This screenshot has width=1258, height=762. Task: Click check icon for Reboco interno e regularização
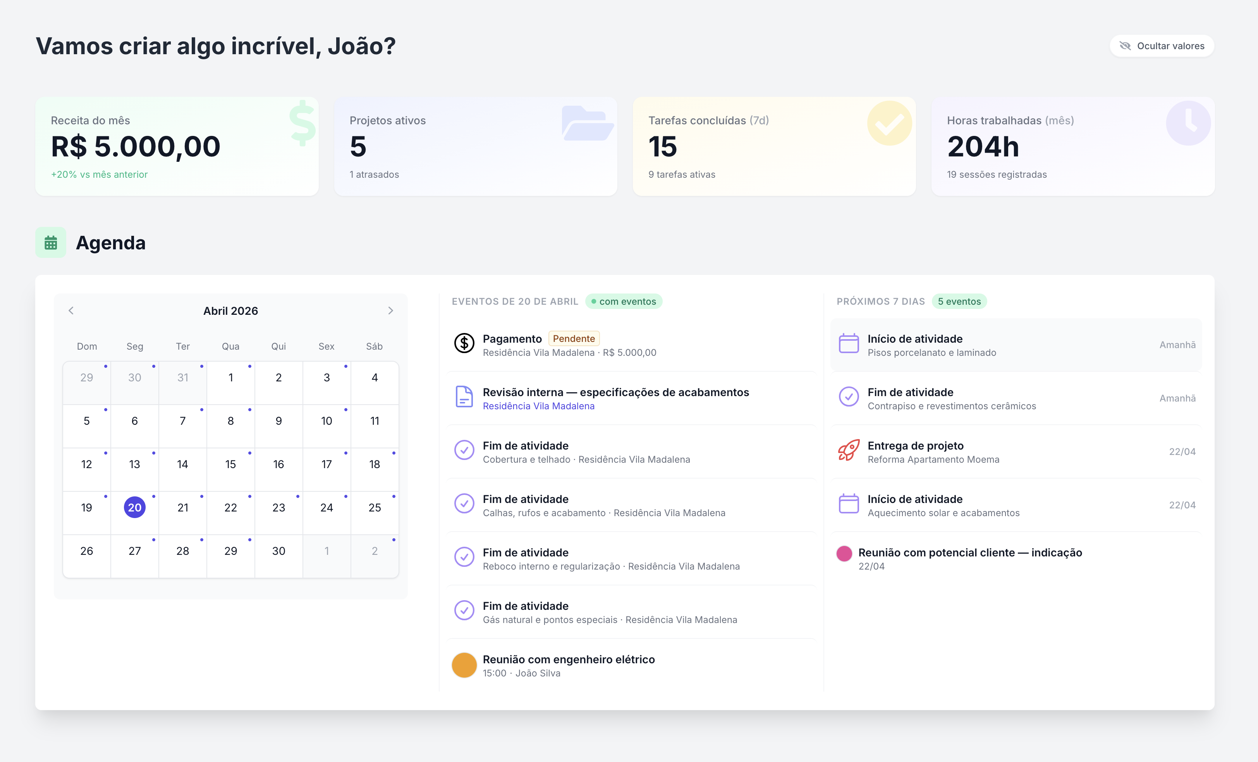coord(464,557)
